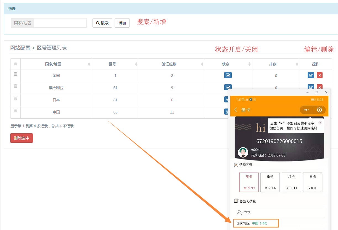Screen dimensions: 338x230
Task: Click the red delete icon for 美国 row
Action: point(319,75)
